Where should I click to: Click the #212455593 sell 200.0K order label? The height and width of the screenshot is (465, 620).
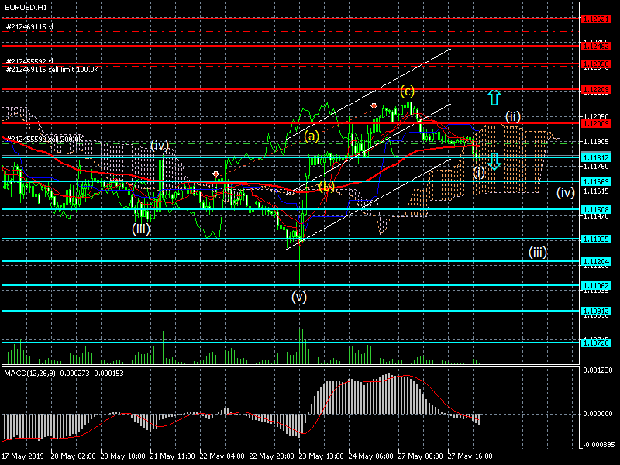pos(45,139)
